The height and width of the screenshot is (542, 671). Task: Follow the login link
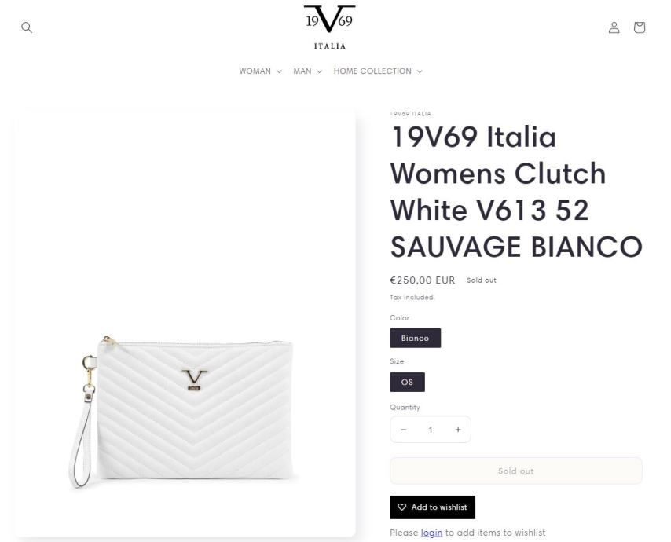tap(431, 533)
